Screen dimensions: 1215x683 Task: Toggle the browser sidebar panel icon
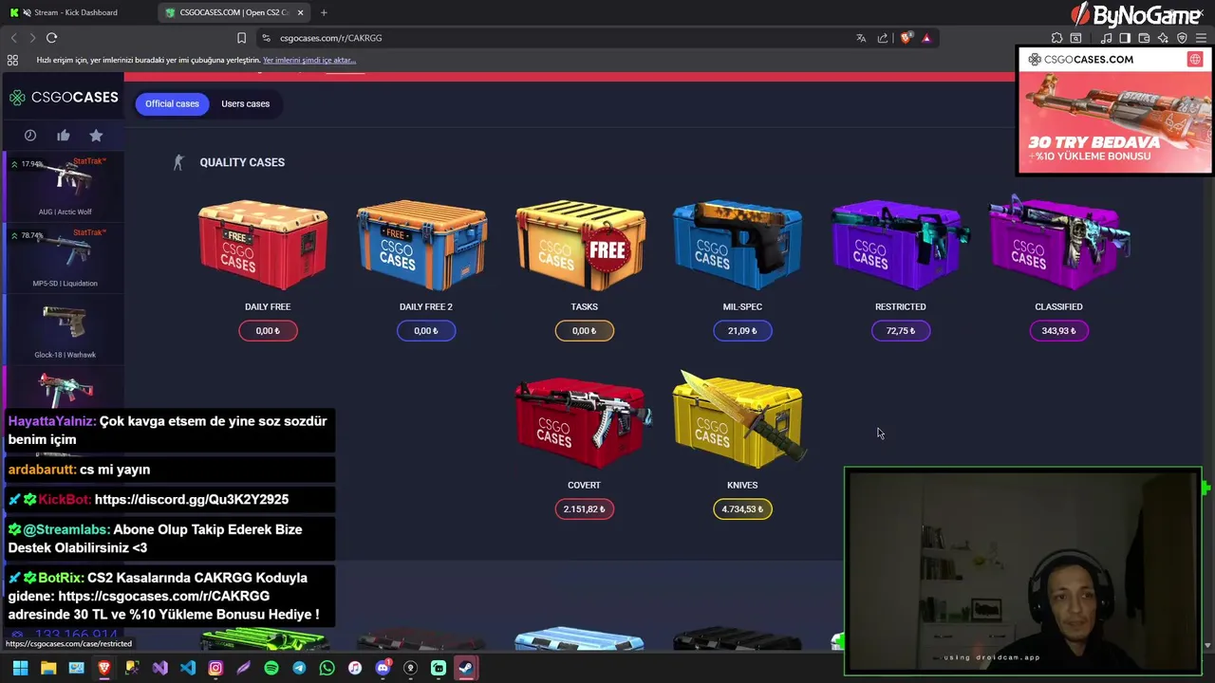(1125, 38)
